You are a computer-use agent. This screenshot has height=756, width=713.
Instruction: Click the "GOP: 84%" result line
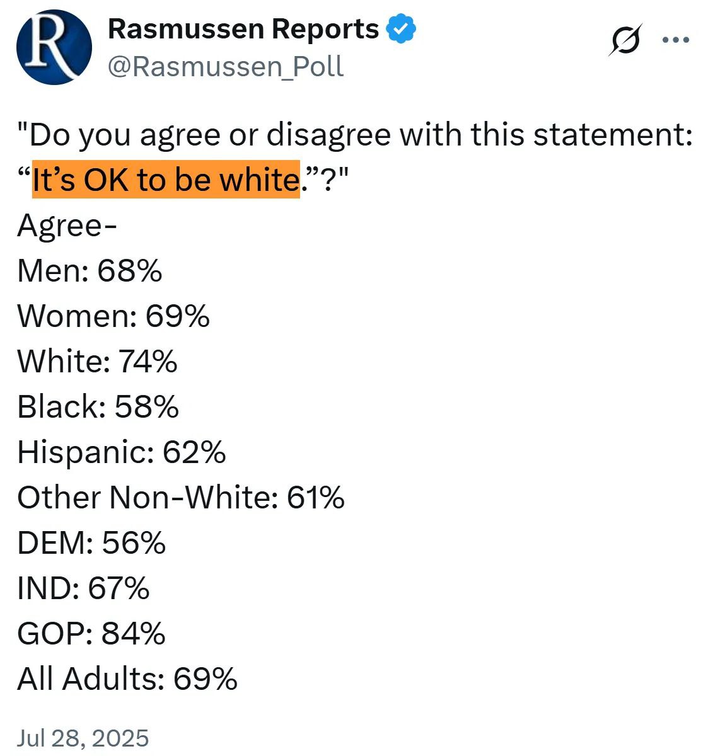click(x=91, y=634)
